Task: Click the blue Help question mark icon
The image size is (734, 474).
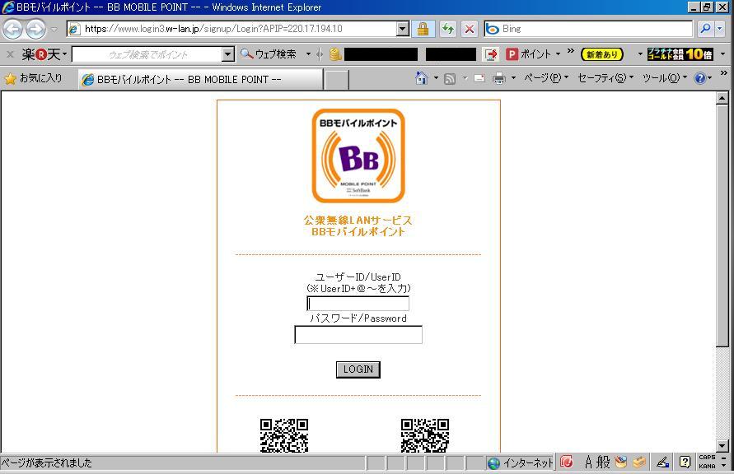Action: coord(700,78)
